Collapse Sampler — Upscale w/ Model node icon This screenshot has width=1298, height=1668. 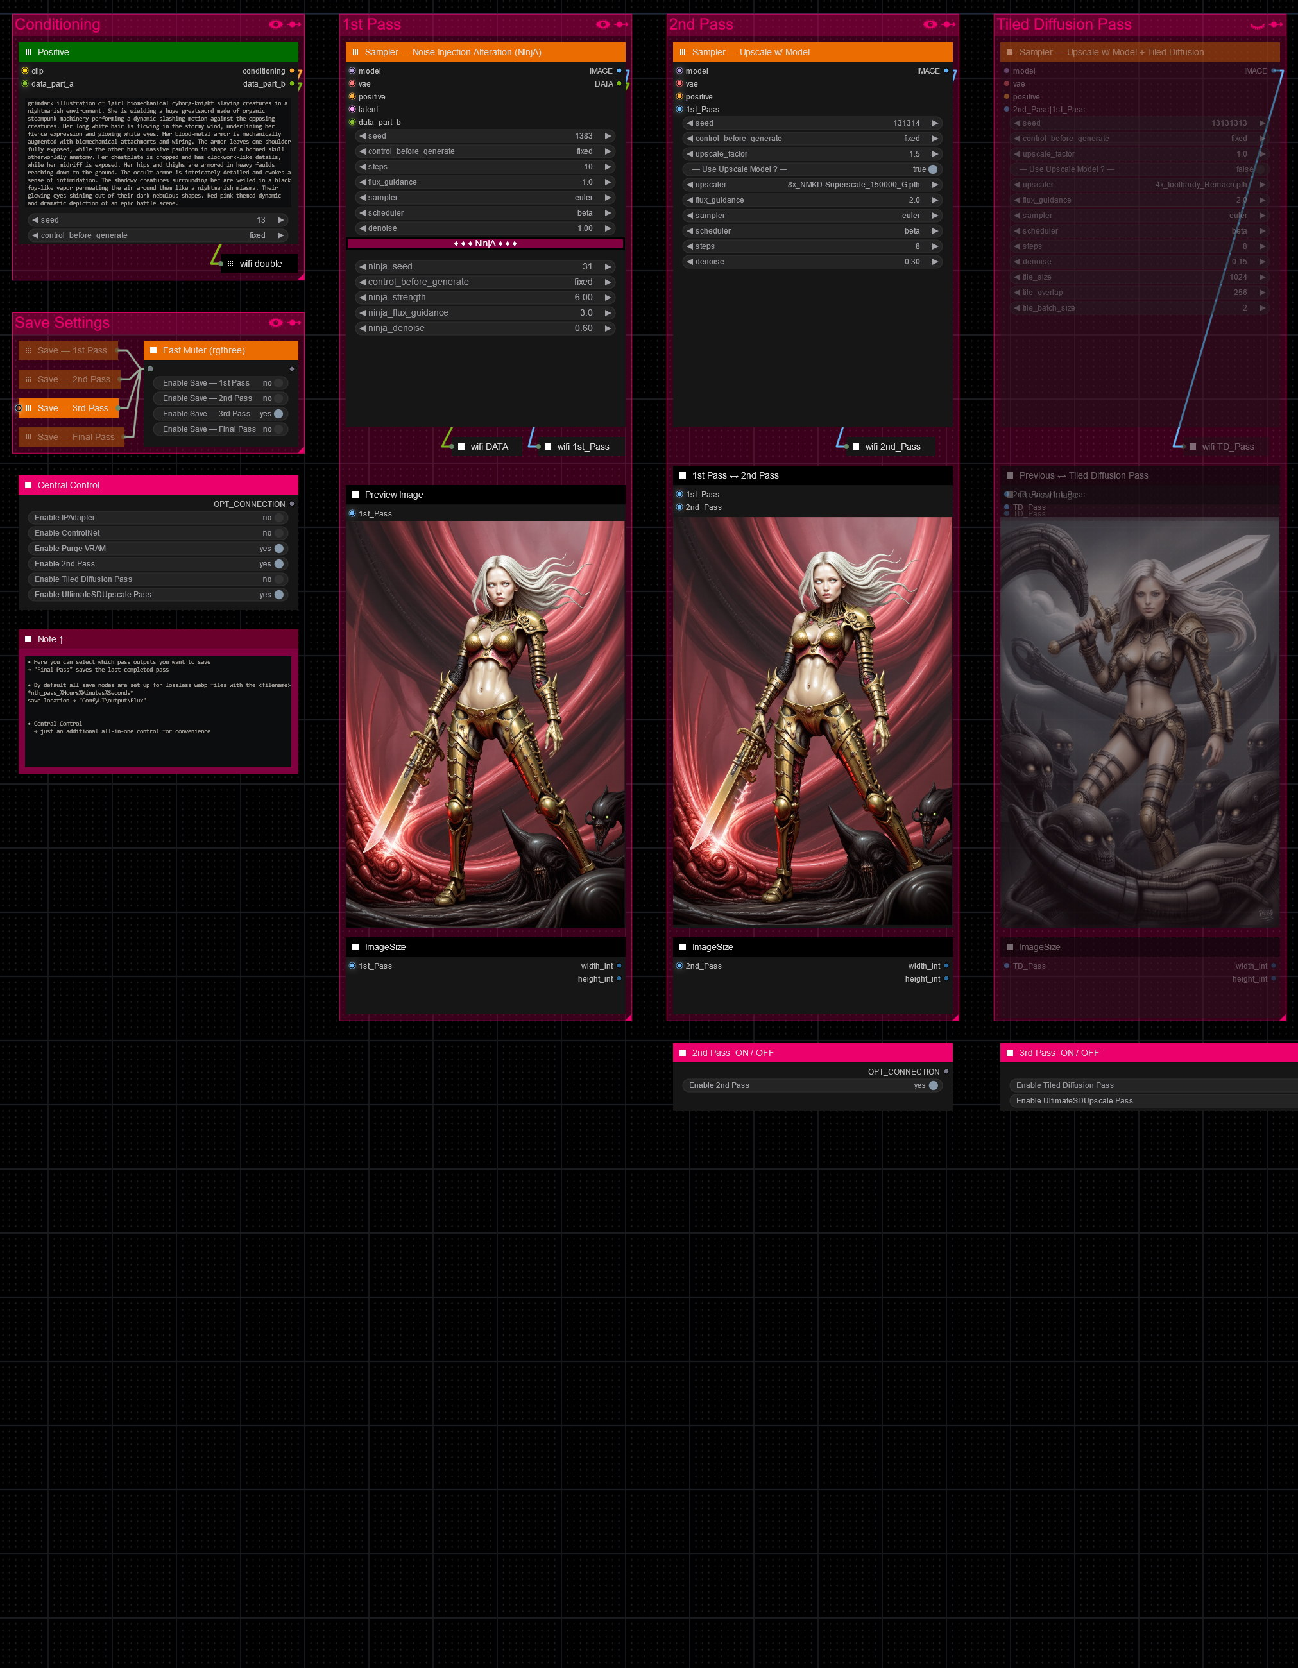point(682,52)
